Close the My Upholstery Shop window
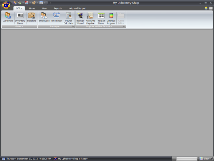Viewport: 214px width, 161px height. pyautogui.click(x=211, y=3)
